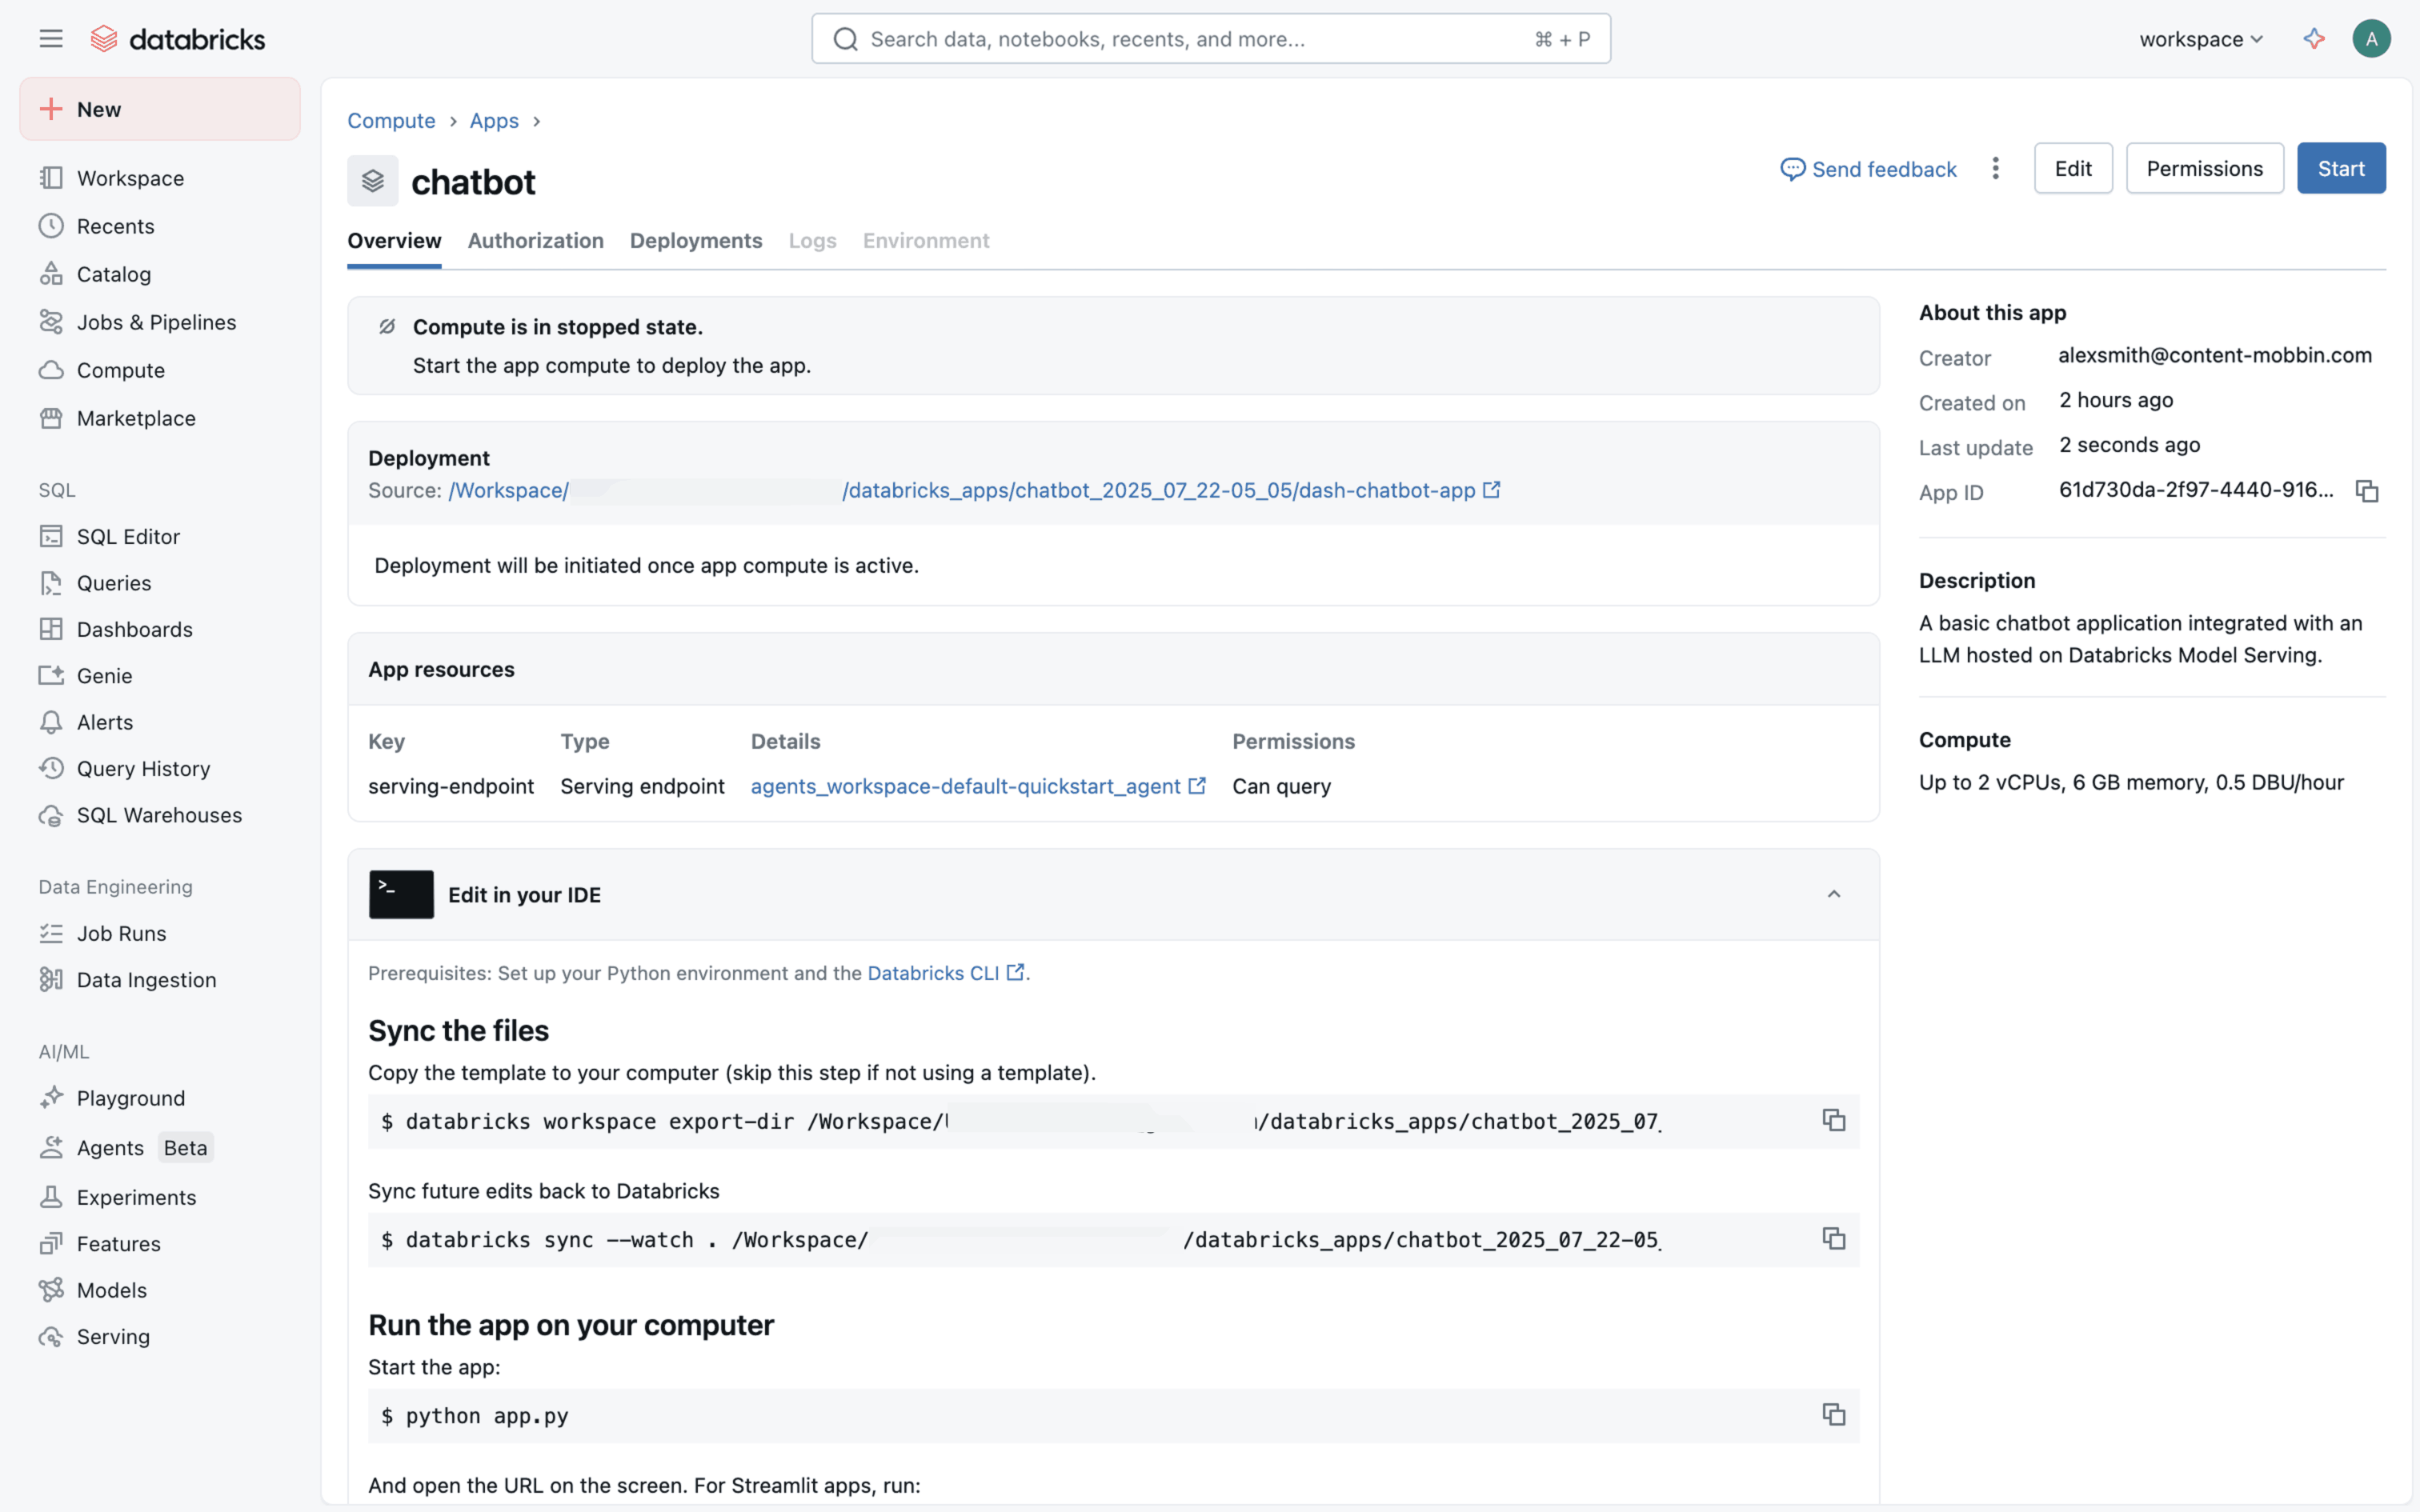Open the agents_workspace-default-quickstart_agent endpoint link
This screenshot has height=1512, width=2420.
pos(966,786)
